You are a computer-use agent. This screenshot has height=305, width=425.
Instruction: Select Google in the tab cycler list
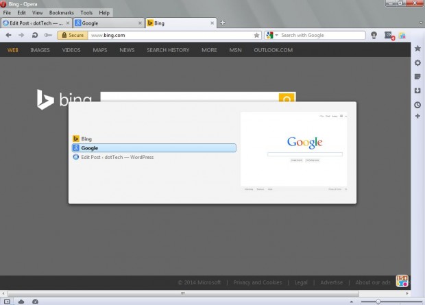tap(154, 148)
